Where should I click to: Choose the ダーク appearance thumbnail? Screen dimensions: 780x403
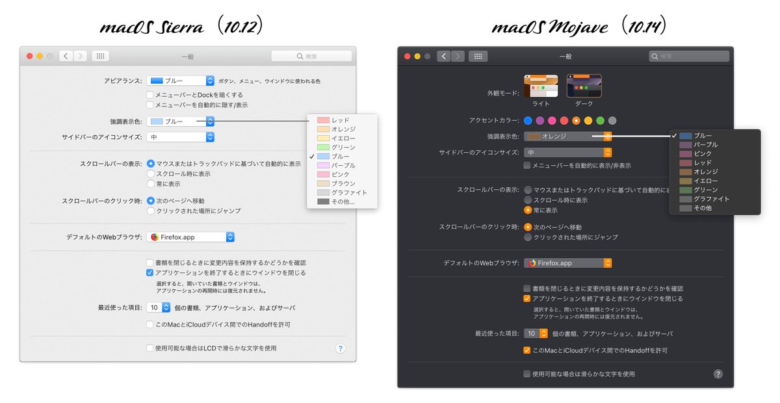click(x=584, y=86)
